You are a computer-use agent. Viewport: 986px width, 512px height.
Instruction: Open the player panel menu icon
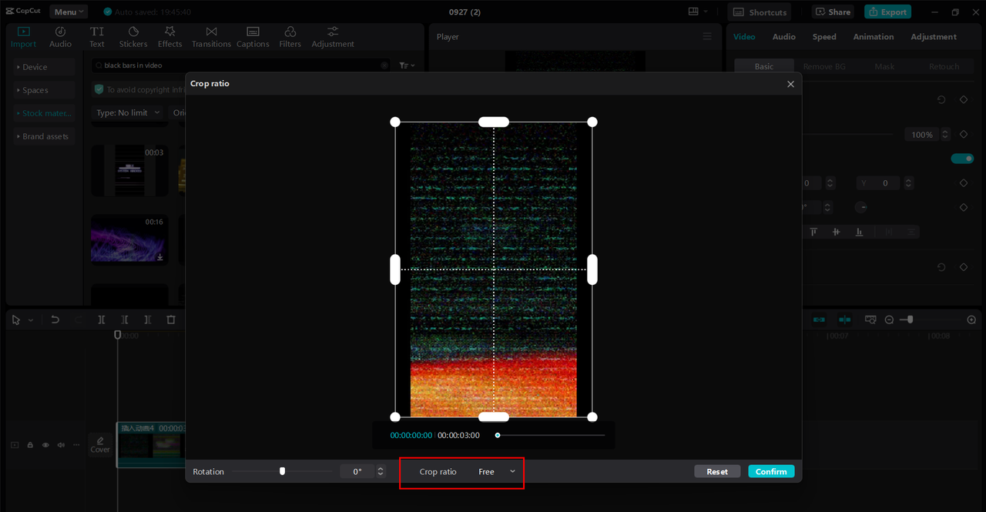[707, 36]
